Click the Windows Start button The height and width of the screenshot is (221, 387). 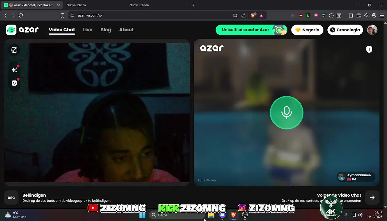click(x=142, y=215)
